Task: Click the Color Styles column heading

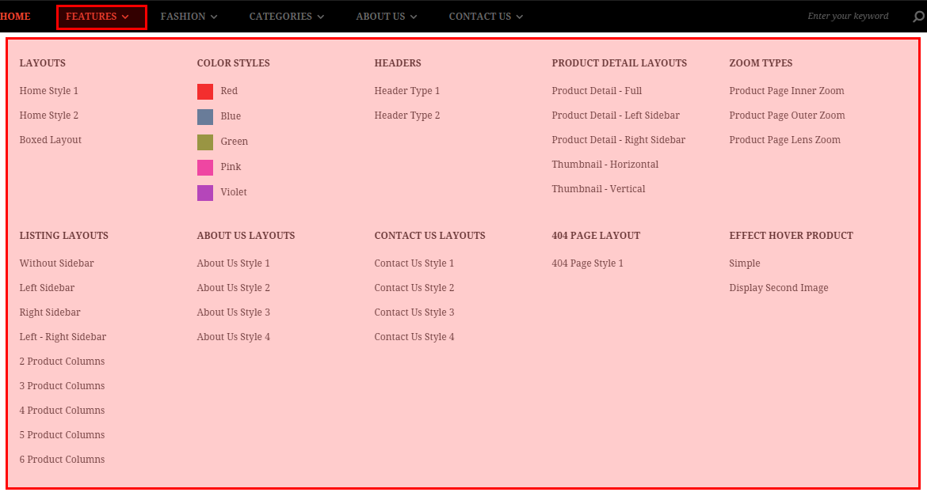Action: click(x=234, y=63)
